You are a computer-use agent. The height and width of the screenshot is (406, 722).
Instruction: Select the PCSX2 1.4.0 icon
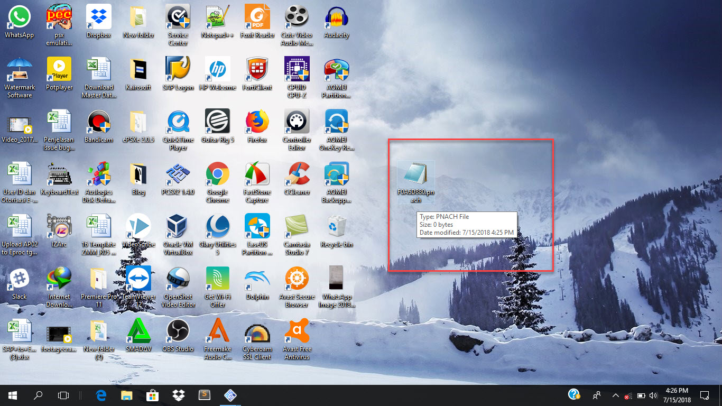pyautogui.click(x=178, y=174)
